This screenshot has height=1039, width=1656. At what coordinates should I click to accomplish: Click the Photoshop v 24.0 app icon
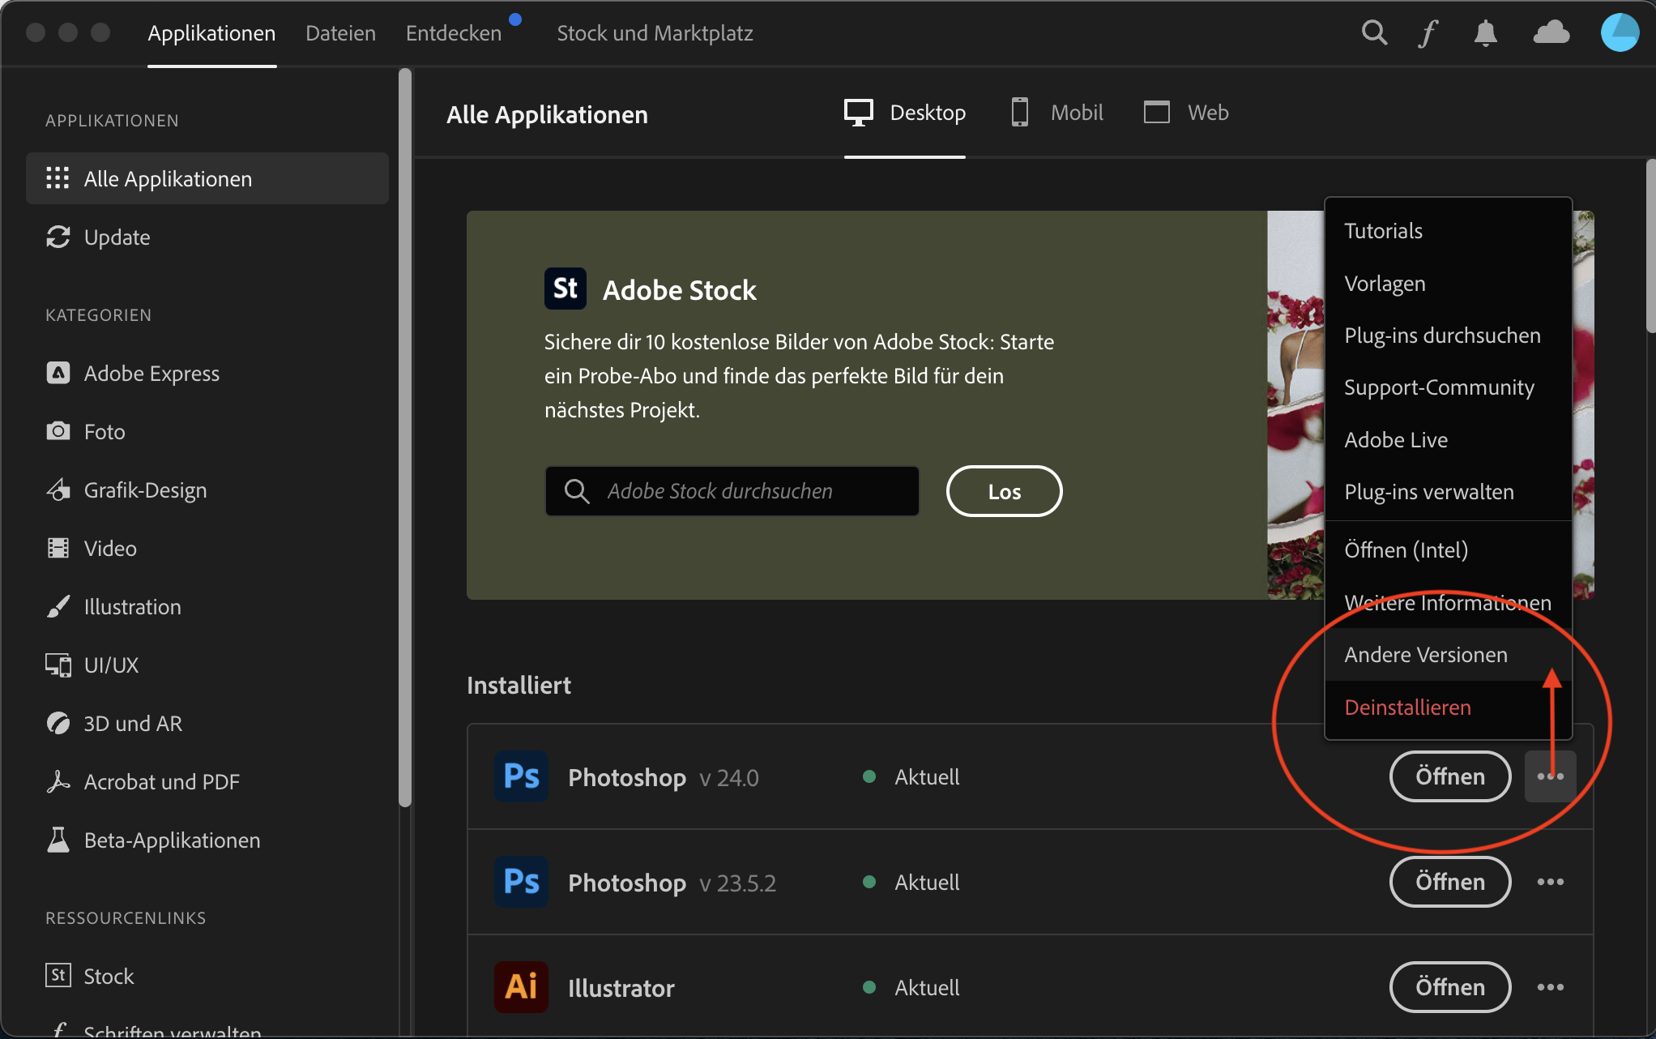click(521, 777)
